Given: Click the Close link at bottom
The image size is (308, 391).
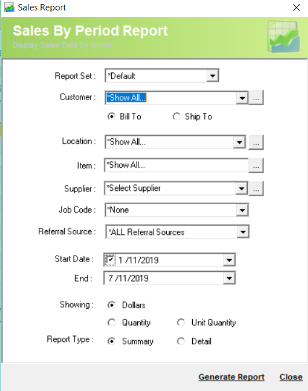Looking at the screenshot, I should 291,377.
